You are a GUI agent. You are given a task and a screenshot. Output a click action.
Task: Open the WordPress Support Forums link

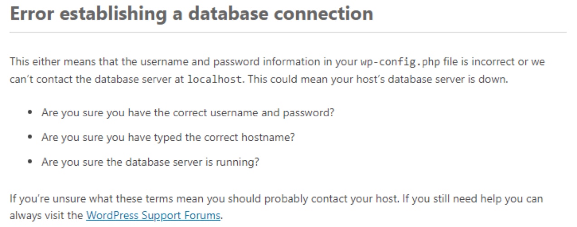pos(153,215)
